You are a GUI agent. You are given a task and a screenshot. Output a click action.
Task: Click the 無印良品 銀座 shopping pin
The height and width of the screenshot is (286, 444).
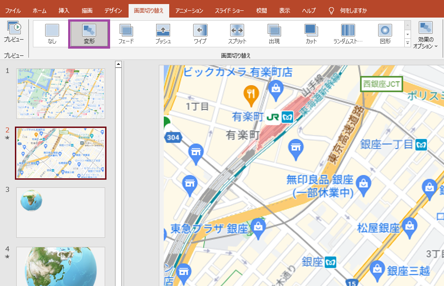[363, 186]
